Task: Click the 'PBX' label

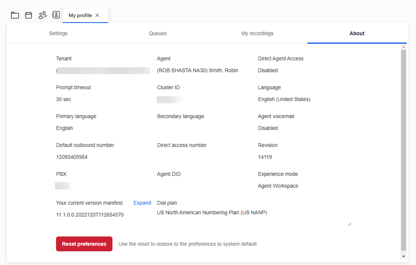Action: pos(61,174)
